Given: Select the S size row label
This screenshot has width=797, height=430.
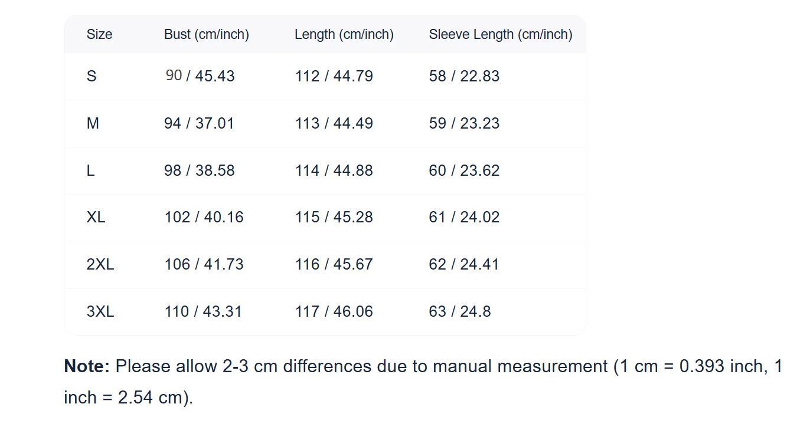Looking at the screenshot, I should click(x=92, y=76).
